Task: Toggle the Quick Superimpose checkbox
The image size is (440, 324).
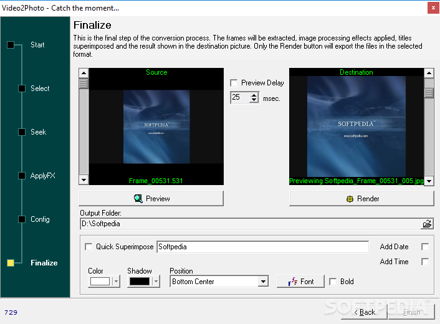Action: point(88,247)
